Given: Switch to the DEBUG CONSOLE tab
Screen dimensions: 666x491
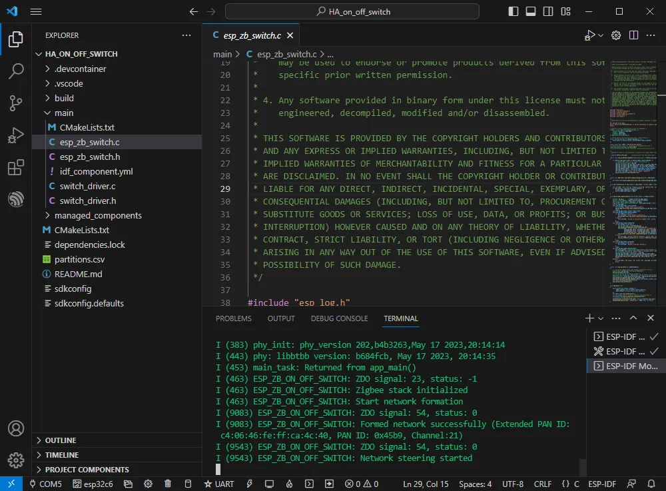Looking at the screenshot, I should point(339,318).
